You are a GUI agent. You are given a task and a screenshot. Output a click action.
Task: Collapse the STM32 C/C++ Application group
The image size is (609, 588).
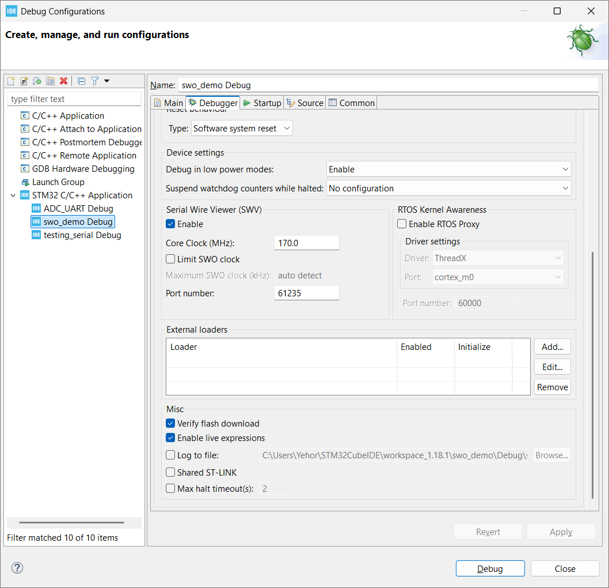(x=13, y=195)
